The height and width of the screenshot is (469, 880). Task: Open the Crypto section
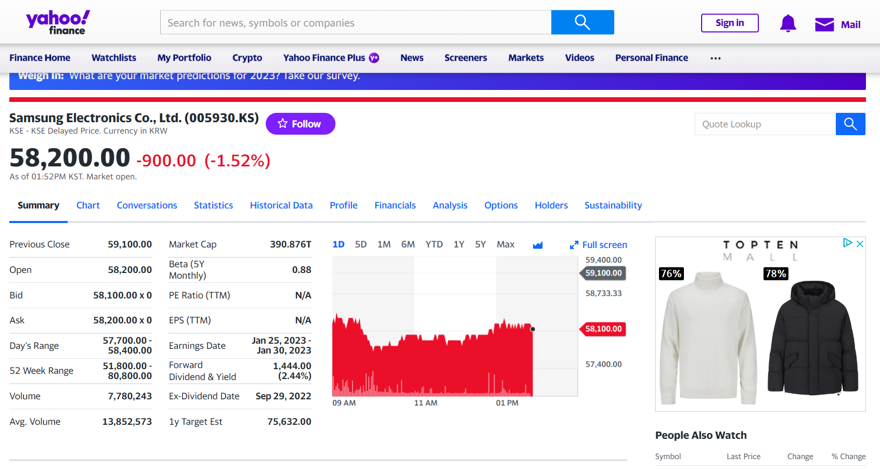pyautogui.click(x=247, y=58)
